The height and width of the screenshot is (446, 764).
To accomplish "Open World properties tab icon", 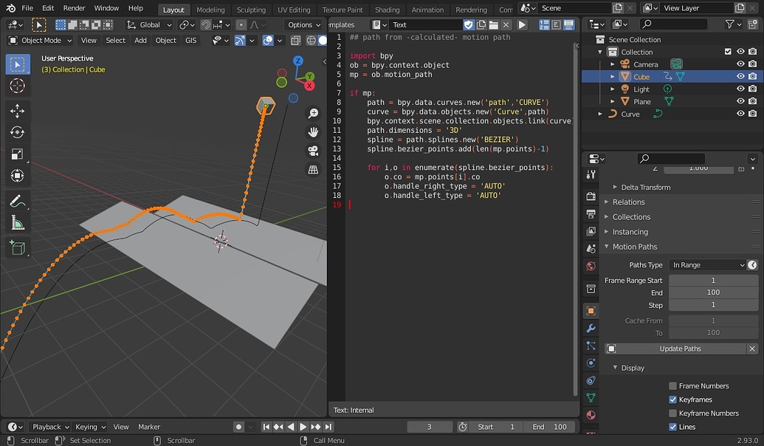I will click(591, 266).
